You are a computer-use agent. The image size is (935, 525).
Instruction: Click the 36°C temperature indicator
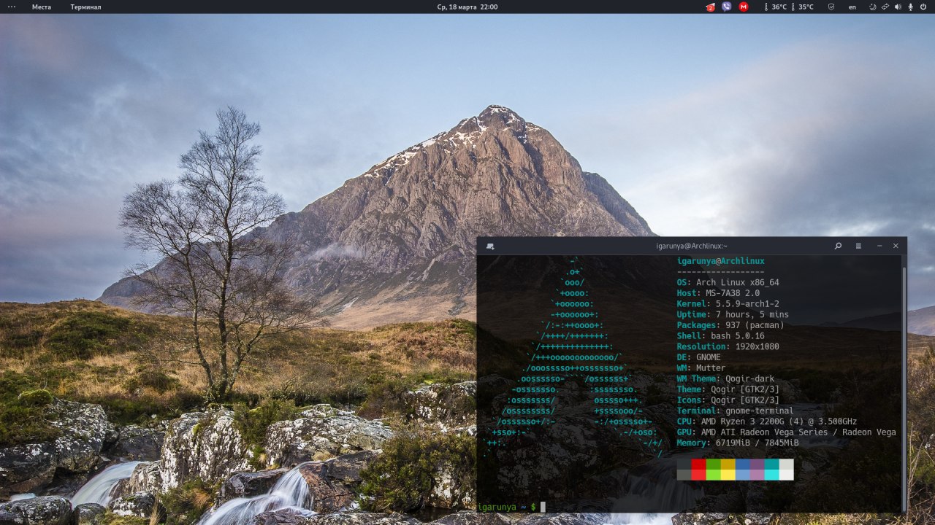pyautogui.click(x=775, y=7)
